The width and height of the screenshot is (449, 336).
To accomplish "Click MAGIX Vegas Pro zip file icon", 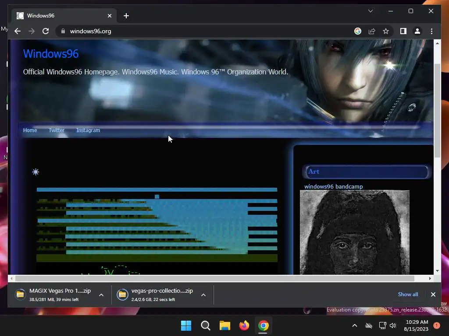I will (x=20, y=294).
